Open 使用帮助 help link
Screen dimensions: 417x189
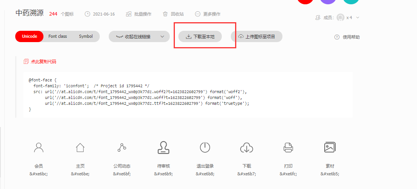pyautogui.click(x=351, y=37)
